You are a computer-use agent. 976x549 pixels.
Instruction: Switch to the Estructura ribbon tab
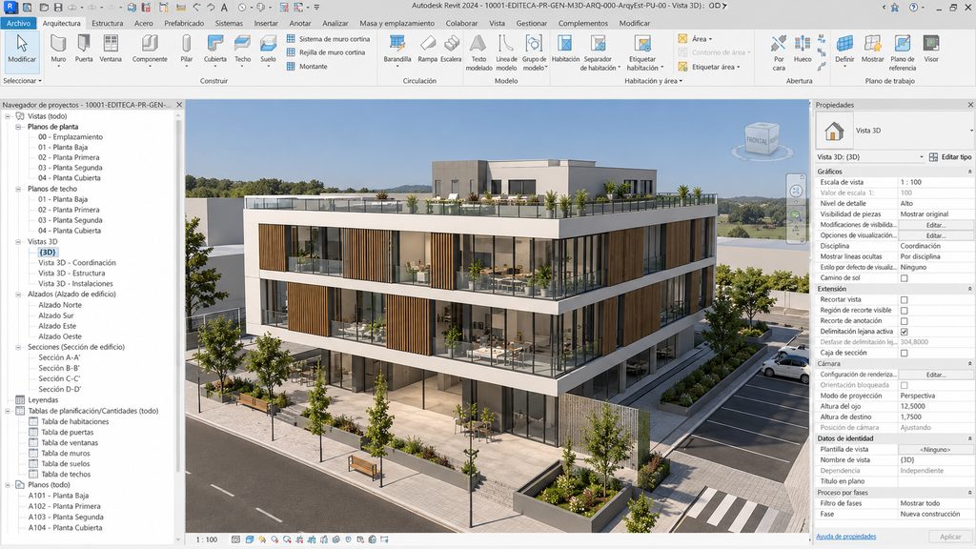click(107, 23)
